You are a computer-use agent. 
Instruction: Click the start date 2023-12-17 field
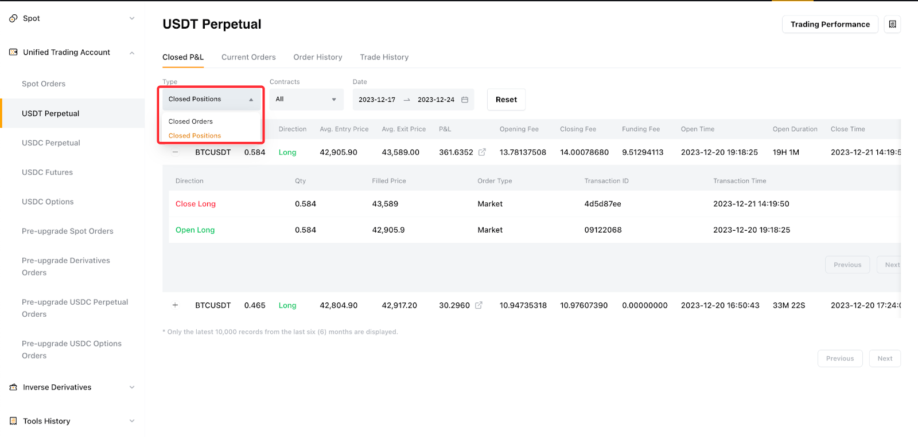(x=377, y=100)
